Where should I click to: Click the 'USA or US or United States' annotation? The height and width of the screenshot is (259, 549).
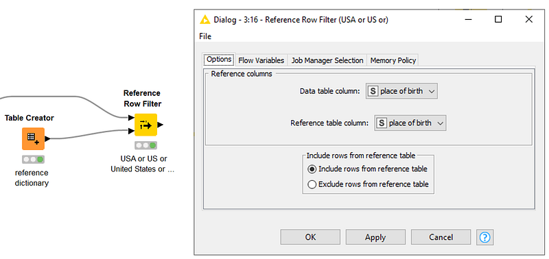coord(143,164)
